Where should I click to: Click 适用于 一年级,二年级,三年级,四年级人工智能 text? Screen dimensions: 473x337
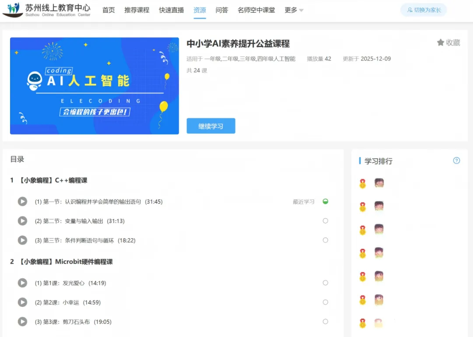tap(241, 59)
